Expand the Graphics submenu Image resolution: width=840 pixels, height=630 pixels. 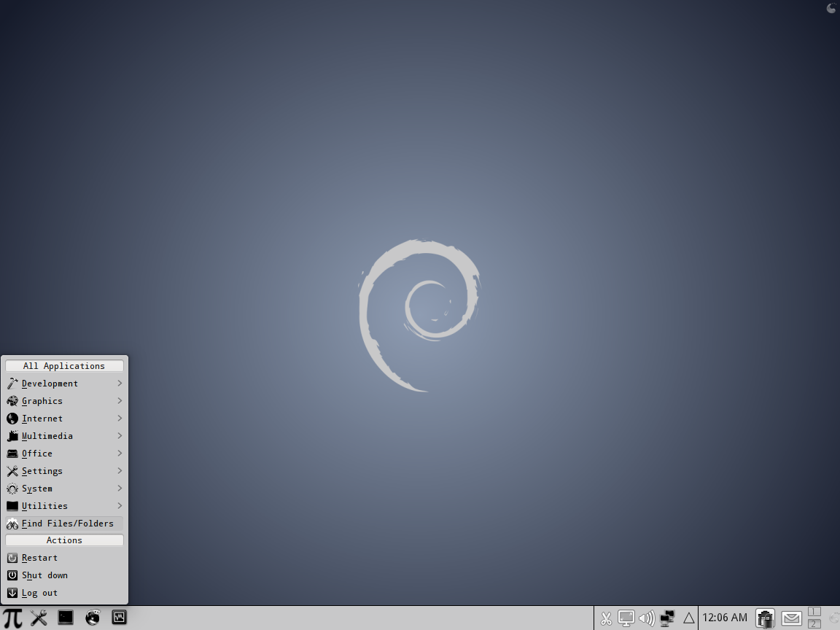click(64, 401)
